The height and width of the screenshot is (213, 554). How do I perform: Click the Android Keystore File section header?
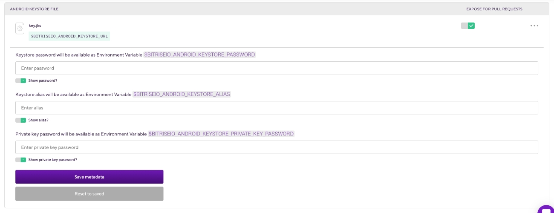[x=34, y=9]
